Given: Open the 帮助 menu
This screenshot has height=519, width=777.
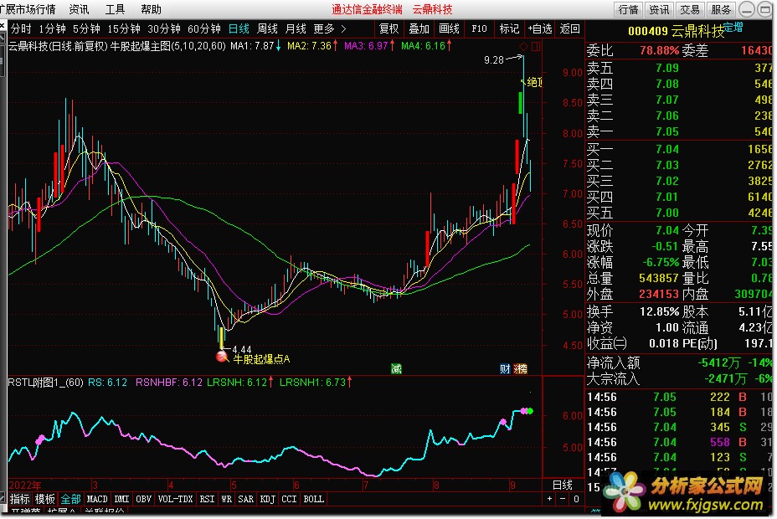Looking at the screenshot, I should coord(151,9).
